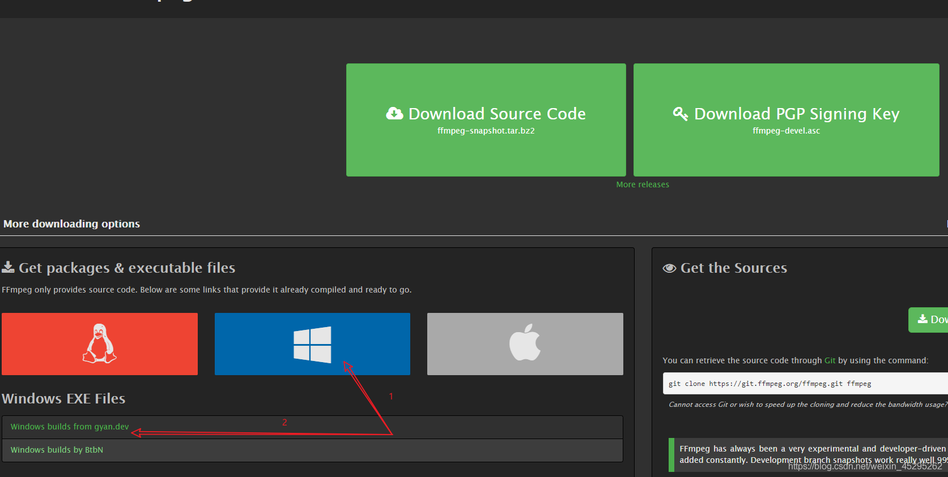Image resolution: width=948 pixels, height=477 pixels.
Task: Select the Windows logo packages tile
Action: [312, 344]
